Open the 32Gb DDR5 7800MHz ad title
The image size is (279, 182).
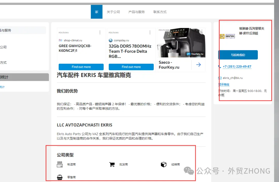130,51
